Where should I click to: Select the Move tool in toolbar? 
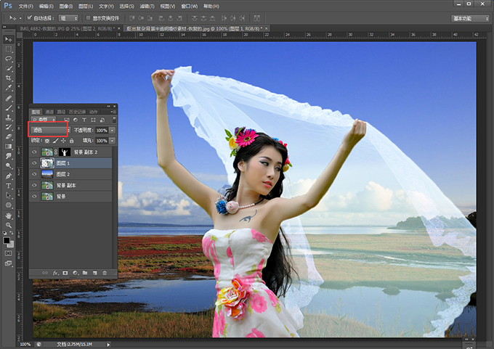(9, 39)
